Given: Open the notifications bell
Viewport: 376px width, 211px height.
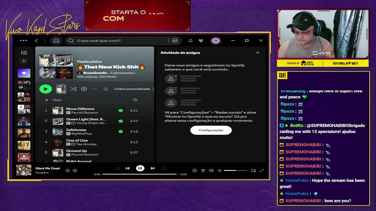Looking at the screenshot, I should (190, 40).
